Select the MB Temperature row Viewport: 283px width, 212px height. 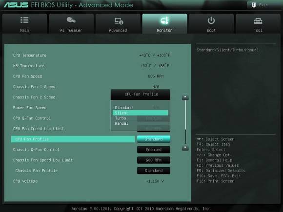click(92, 66)
